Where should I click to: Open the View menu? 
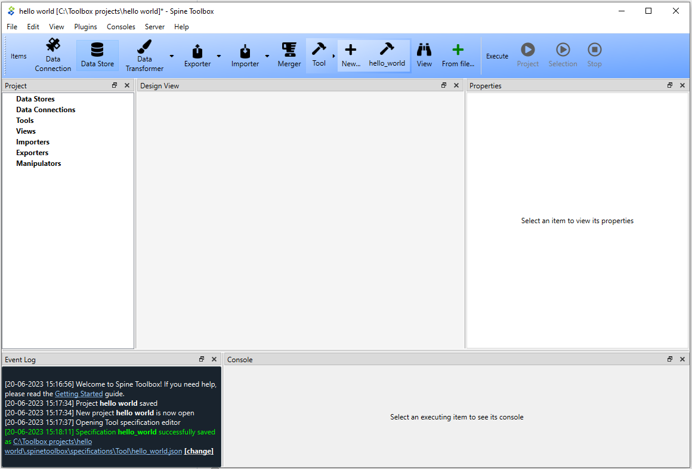click(57, 26)
